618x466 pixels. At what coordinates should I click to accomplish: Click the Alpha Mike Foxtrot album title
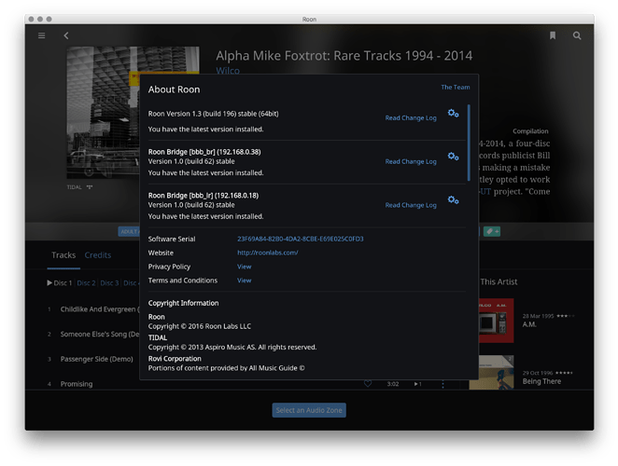(344, 56)
